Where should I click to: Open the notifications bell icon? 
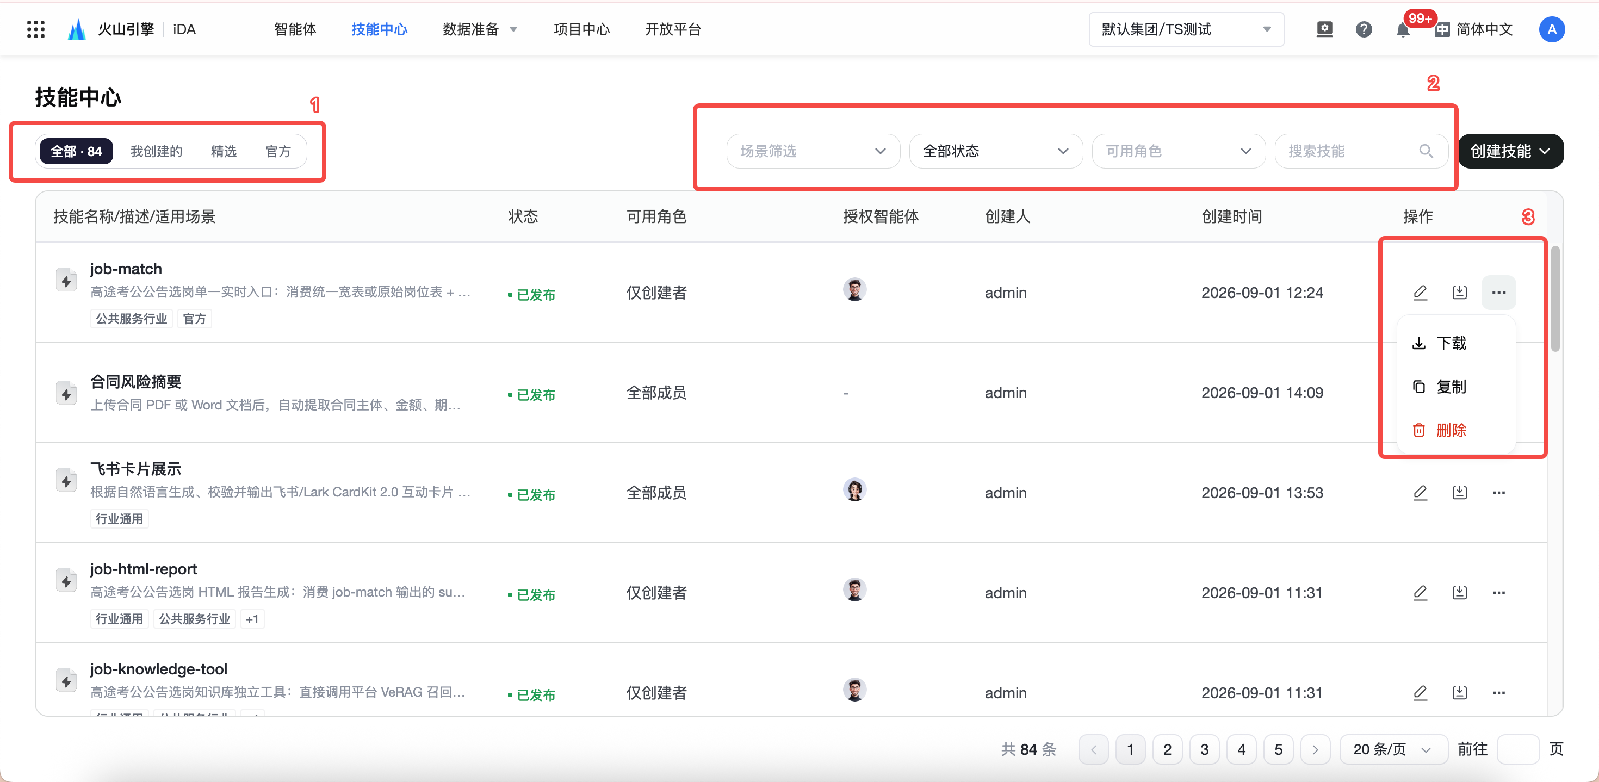pos(1402,29)
